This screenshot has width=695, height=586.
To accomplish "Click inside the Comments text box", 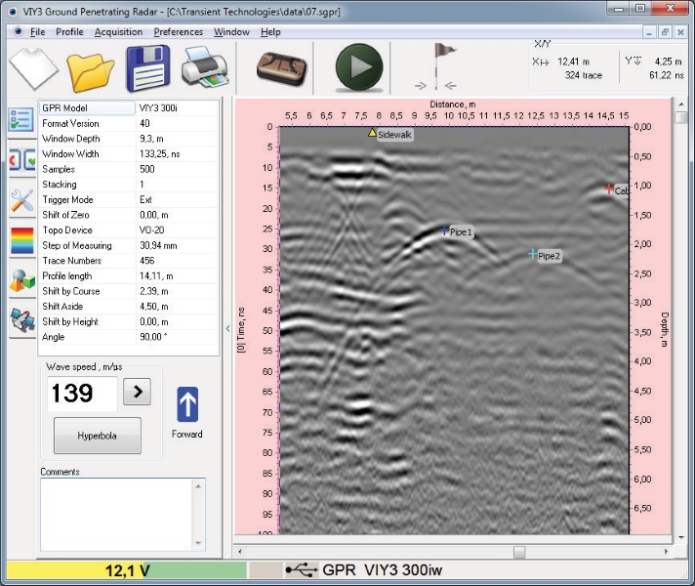I will (116, 515).
